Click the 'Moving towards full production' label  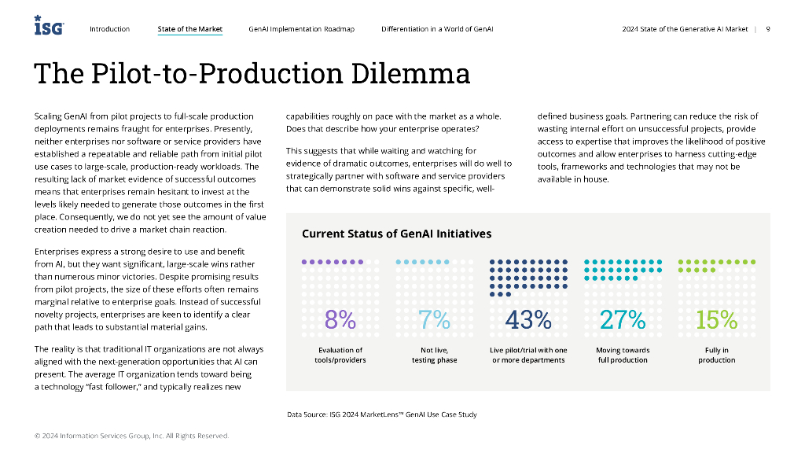pos(623,355)
